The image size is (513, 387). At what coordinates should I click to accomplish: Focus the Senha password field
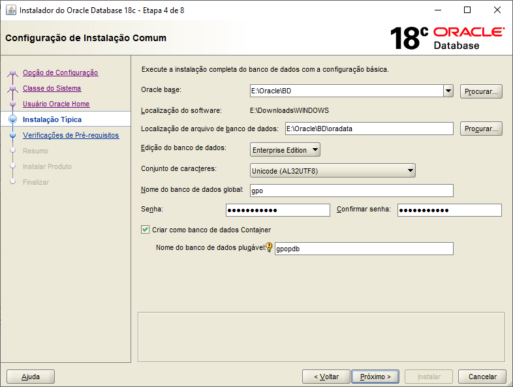277,210
